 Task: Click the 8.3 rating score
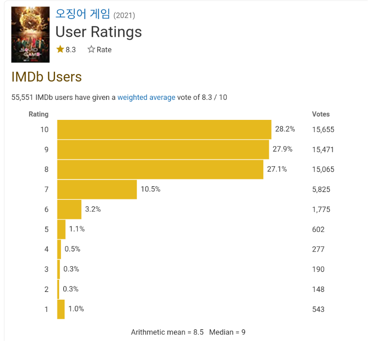pos(71,49)
